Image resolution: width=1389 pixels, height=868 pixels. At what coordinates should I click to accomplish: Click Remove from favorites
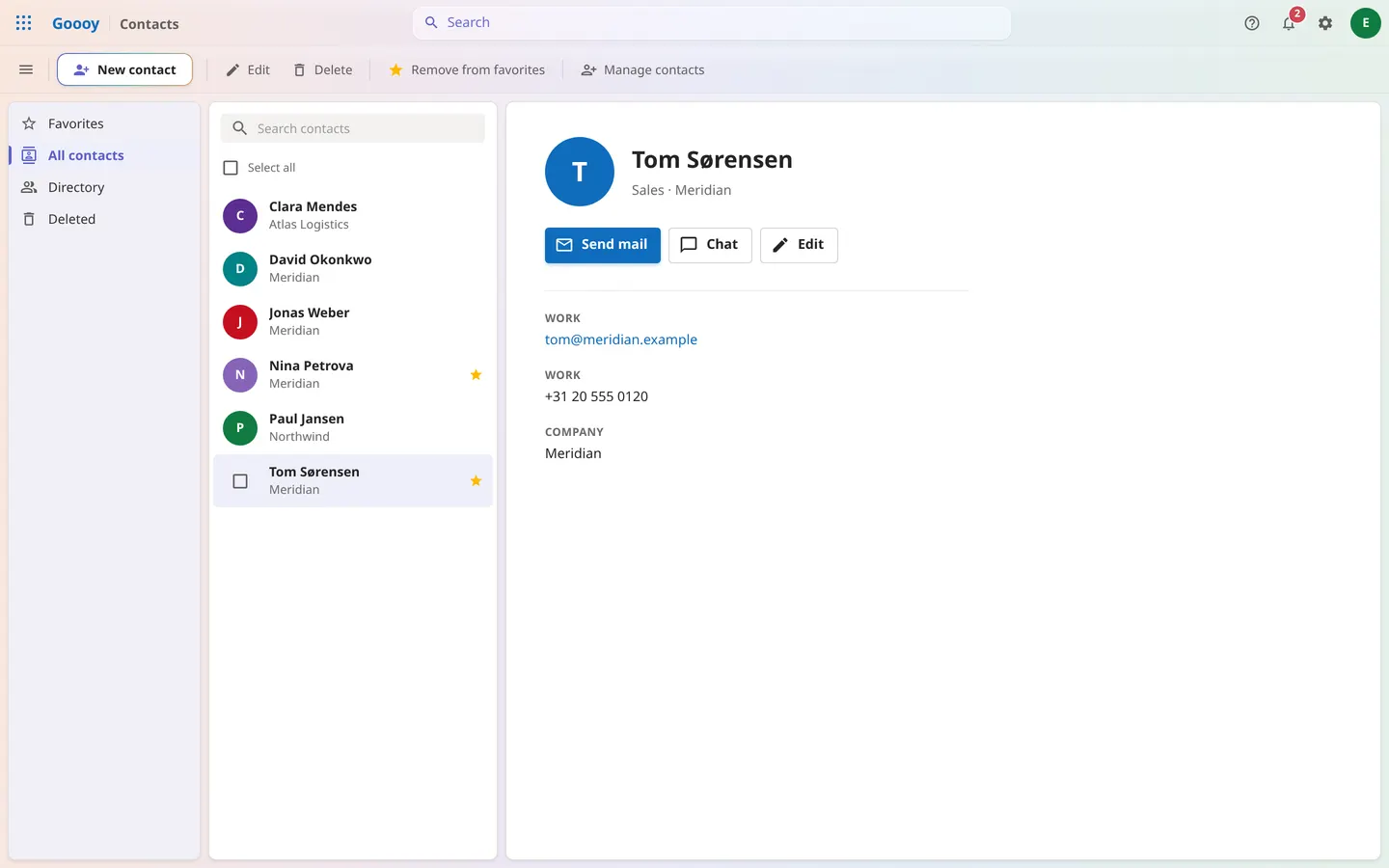point(467,69)
